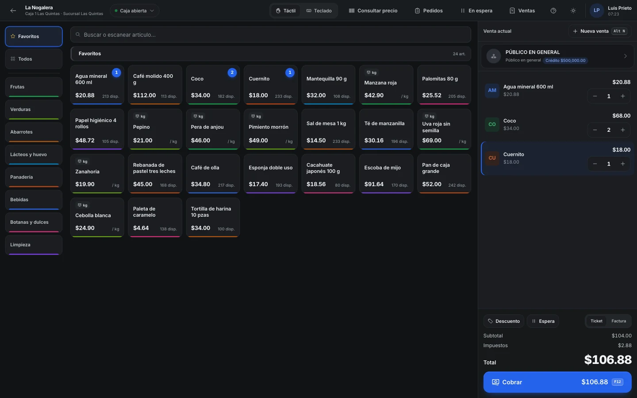Put the sale on Espera
Viewport: 637px width, 398px height.
click(543, 321)
